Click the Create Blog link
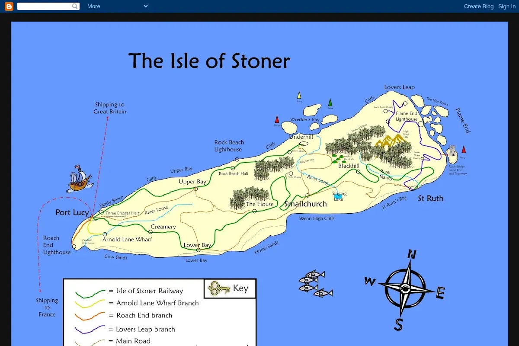 click(479, 6)
